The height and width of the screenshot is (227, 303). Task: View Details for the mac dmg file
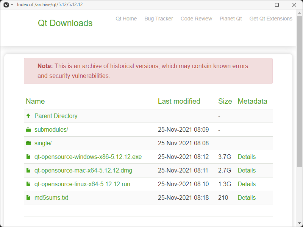coord(247,171)
